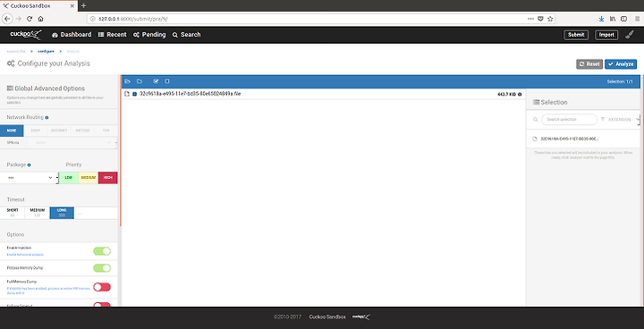Toggle Enable Injection switch
The width and height of the screenshot is (644, 329).
(102, 251)
